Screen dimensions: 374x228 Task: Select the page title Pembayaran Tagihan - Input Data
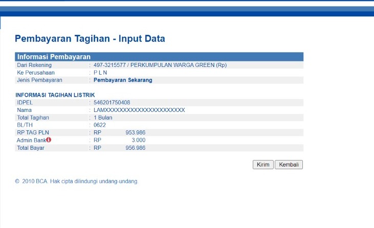(x=90, y=39)
